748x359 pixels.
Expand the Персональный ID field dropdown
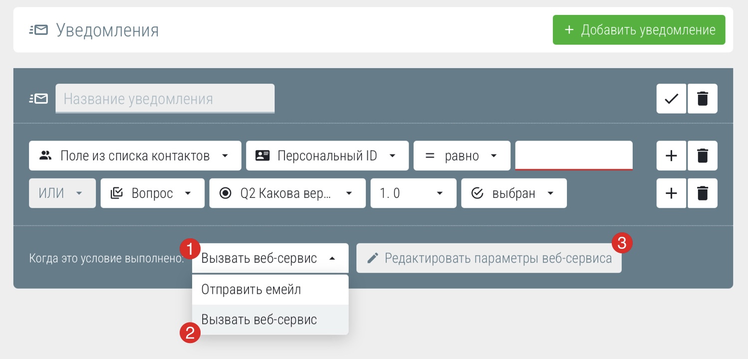327,156
